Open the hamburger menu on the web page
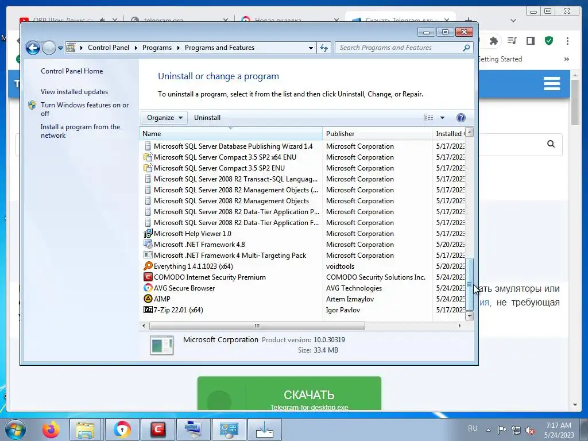Screen dimensions: 588x441 [x=552, y=83]
